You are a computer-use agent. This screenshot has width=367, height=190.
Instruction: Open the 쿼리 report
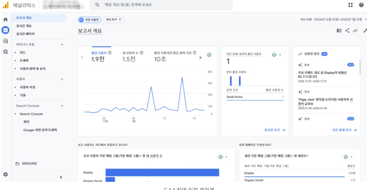pos(26,122)
